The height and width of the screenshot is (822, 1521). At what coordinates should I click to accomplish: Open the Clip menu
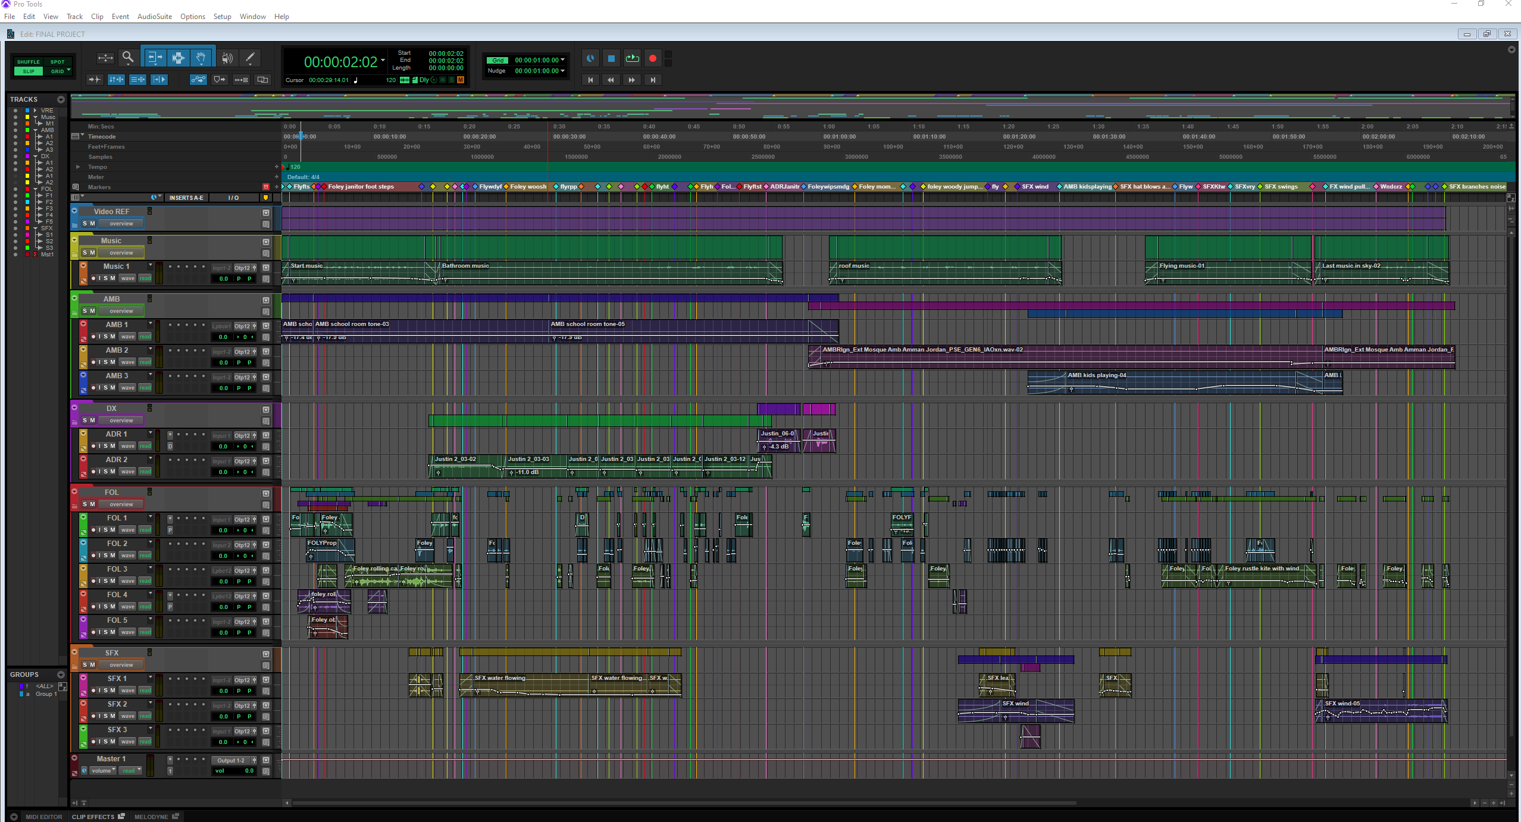97,17
